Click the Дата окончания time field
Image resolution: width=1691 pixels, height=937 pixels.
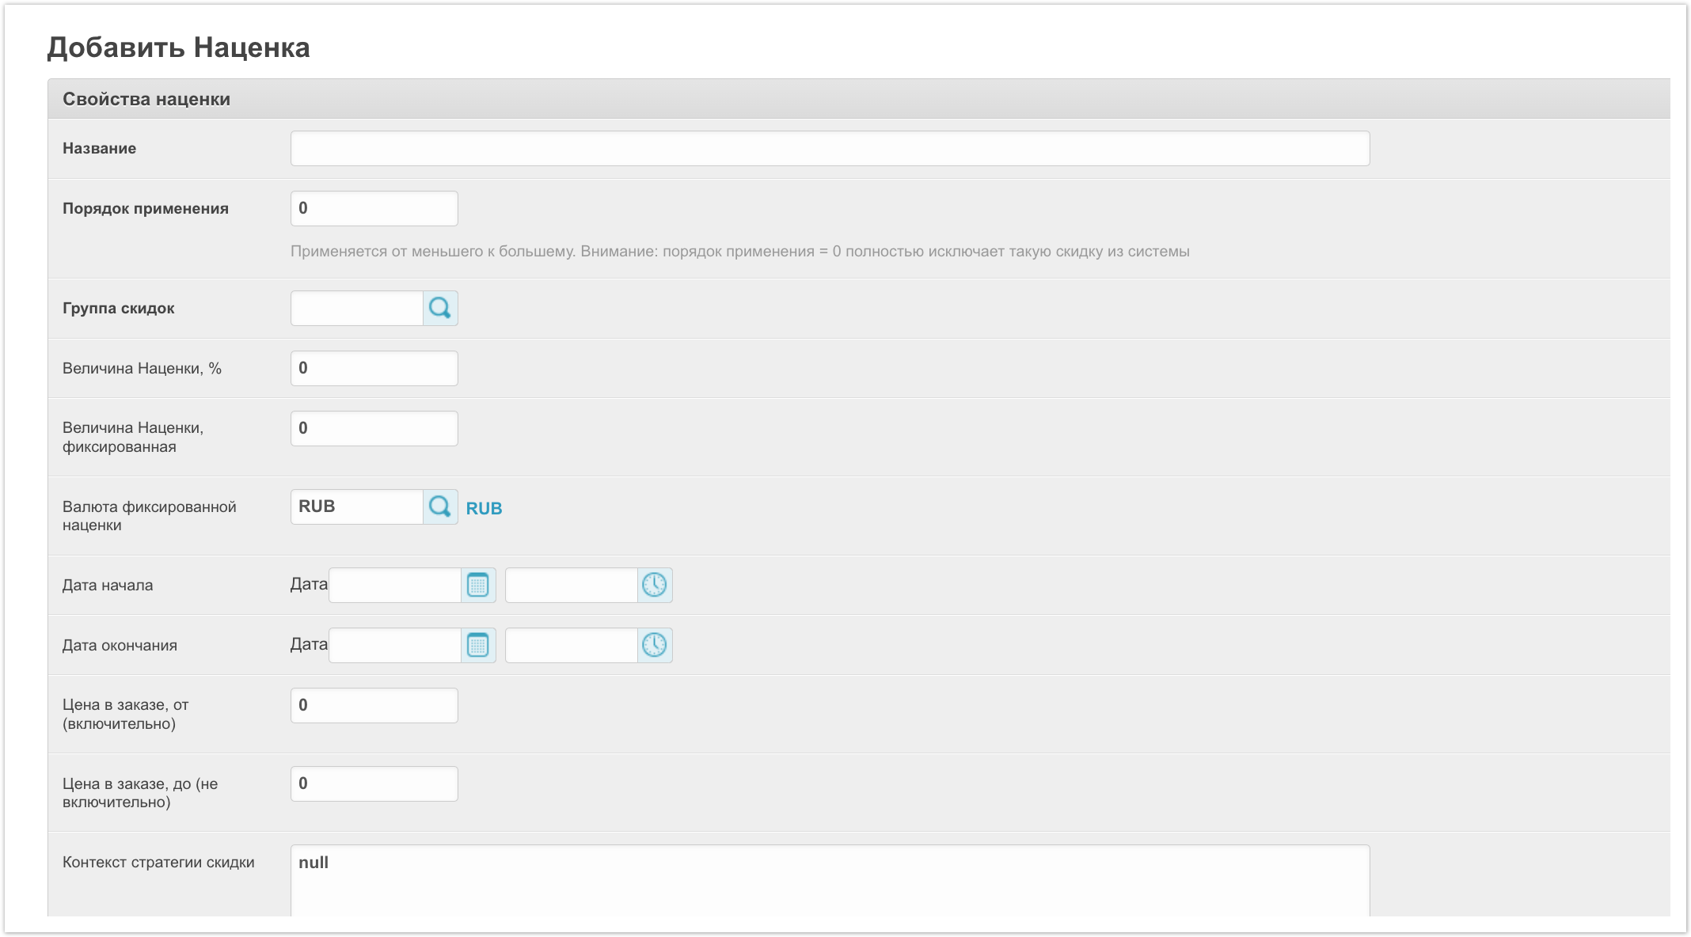(571, 645)
